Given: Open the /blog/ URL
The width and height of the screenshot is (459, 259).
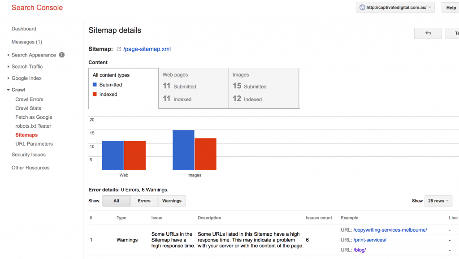Looking at the screenshot, I should click(359, 250).
